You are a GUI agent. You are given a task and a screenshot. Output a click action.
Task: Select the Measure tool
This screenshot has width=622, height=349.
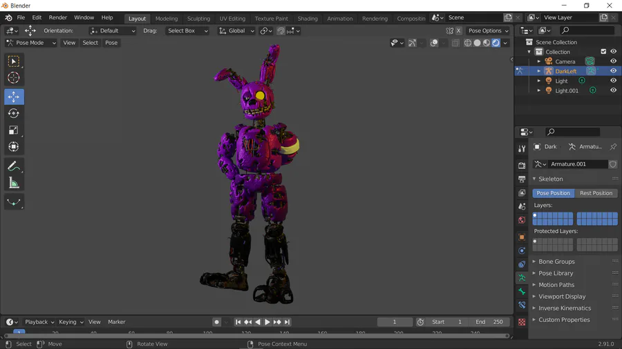click(x=14, y=183)
